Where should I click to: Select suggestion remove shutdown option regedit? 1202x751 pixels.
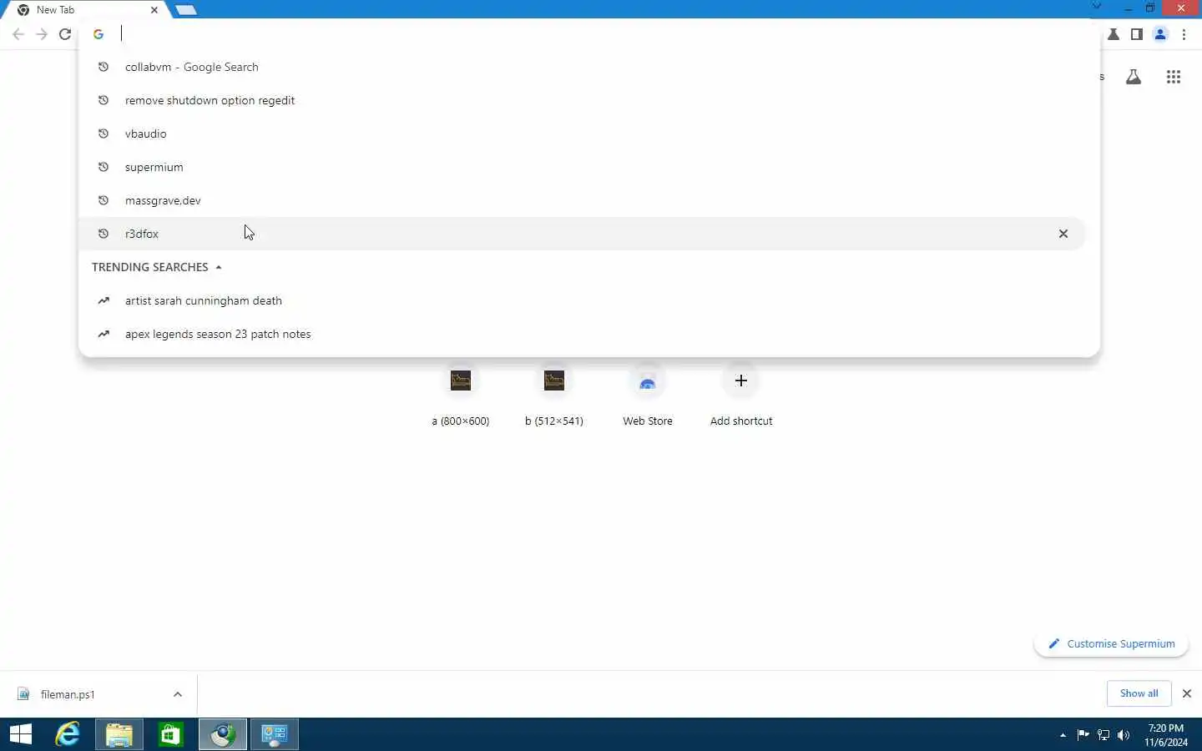pyautogui.click(x=582, y=100)
